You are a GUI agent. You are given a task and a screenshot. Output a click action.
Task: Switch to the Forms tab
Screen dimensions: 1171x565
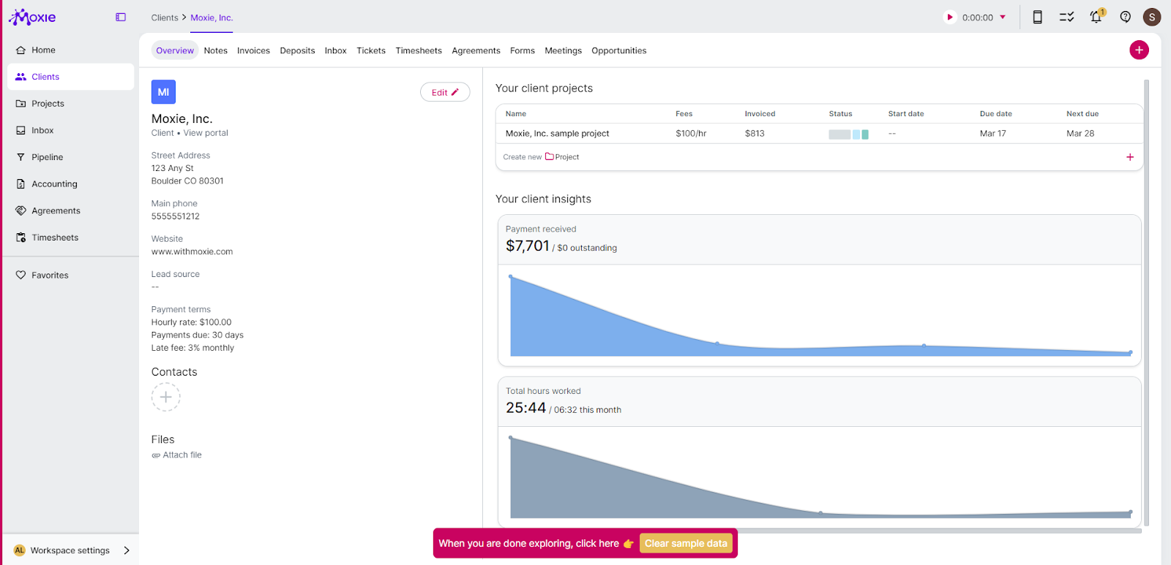523,50
